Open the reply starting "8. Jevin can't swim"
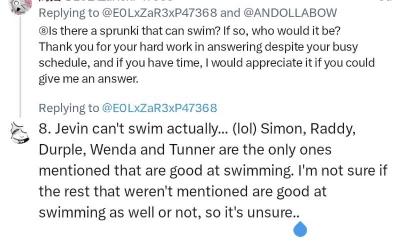The width and height of the screenshot is (400, 241). tap(213, 170)
